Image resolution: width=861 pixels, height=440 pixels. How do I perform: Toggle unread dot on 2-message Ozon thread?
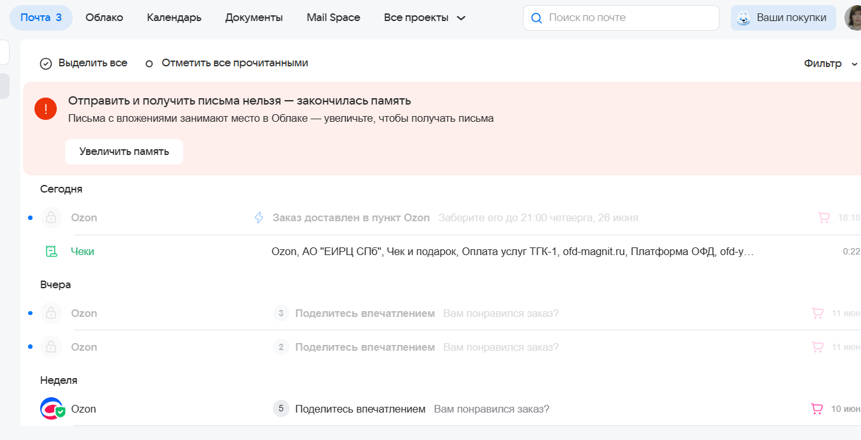(30, 347)
